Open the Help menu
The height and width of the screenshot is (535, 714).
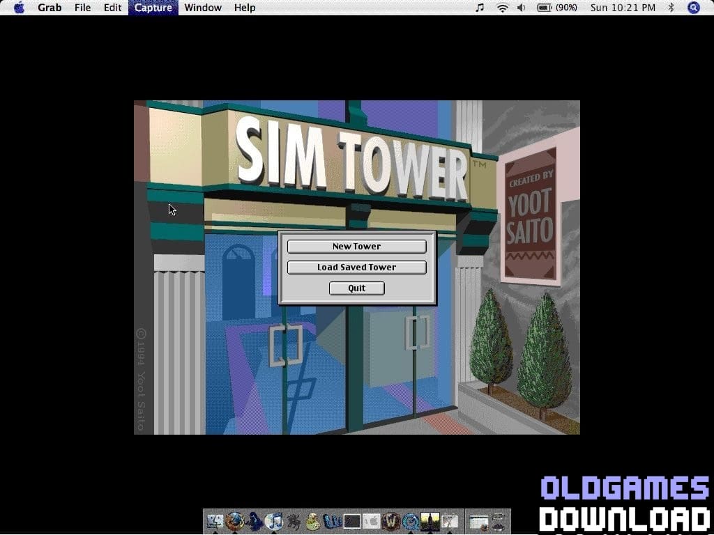tap(245, 8)
